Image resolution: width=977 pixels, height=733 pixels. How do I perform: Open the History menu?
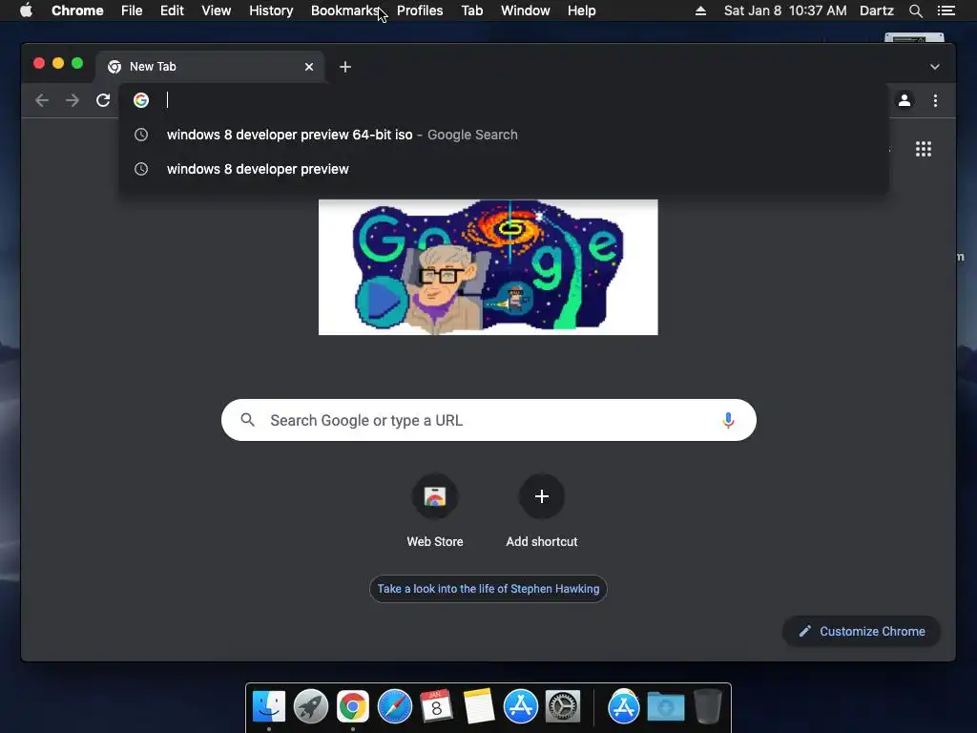pyautogui.click(x=271, y=10)
